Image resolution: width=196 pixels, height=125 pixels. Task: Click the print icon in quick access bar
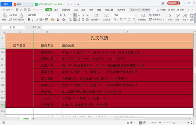pyautogui.click(x=25, y=9)
